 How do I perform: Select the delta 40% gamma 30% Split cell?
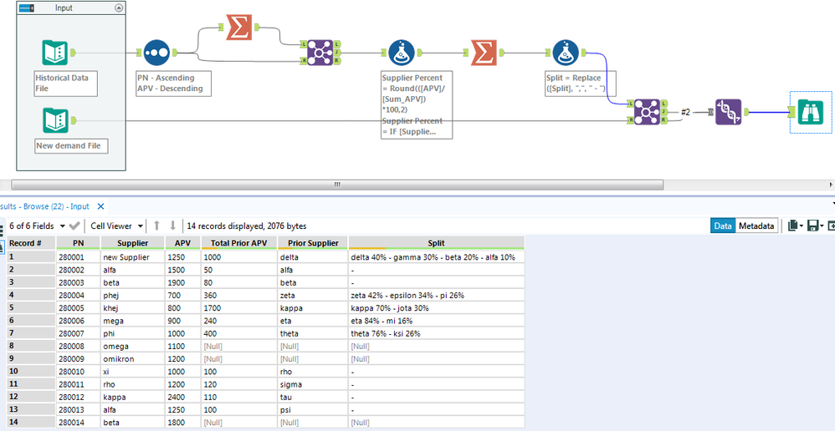point(436,256)
